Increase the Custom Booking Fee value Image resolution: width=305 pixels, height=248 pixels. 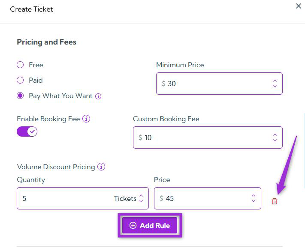pyautogui.click(x=275, y=134)
